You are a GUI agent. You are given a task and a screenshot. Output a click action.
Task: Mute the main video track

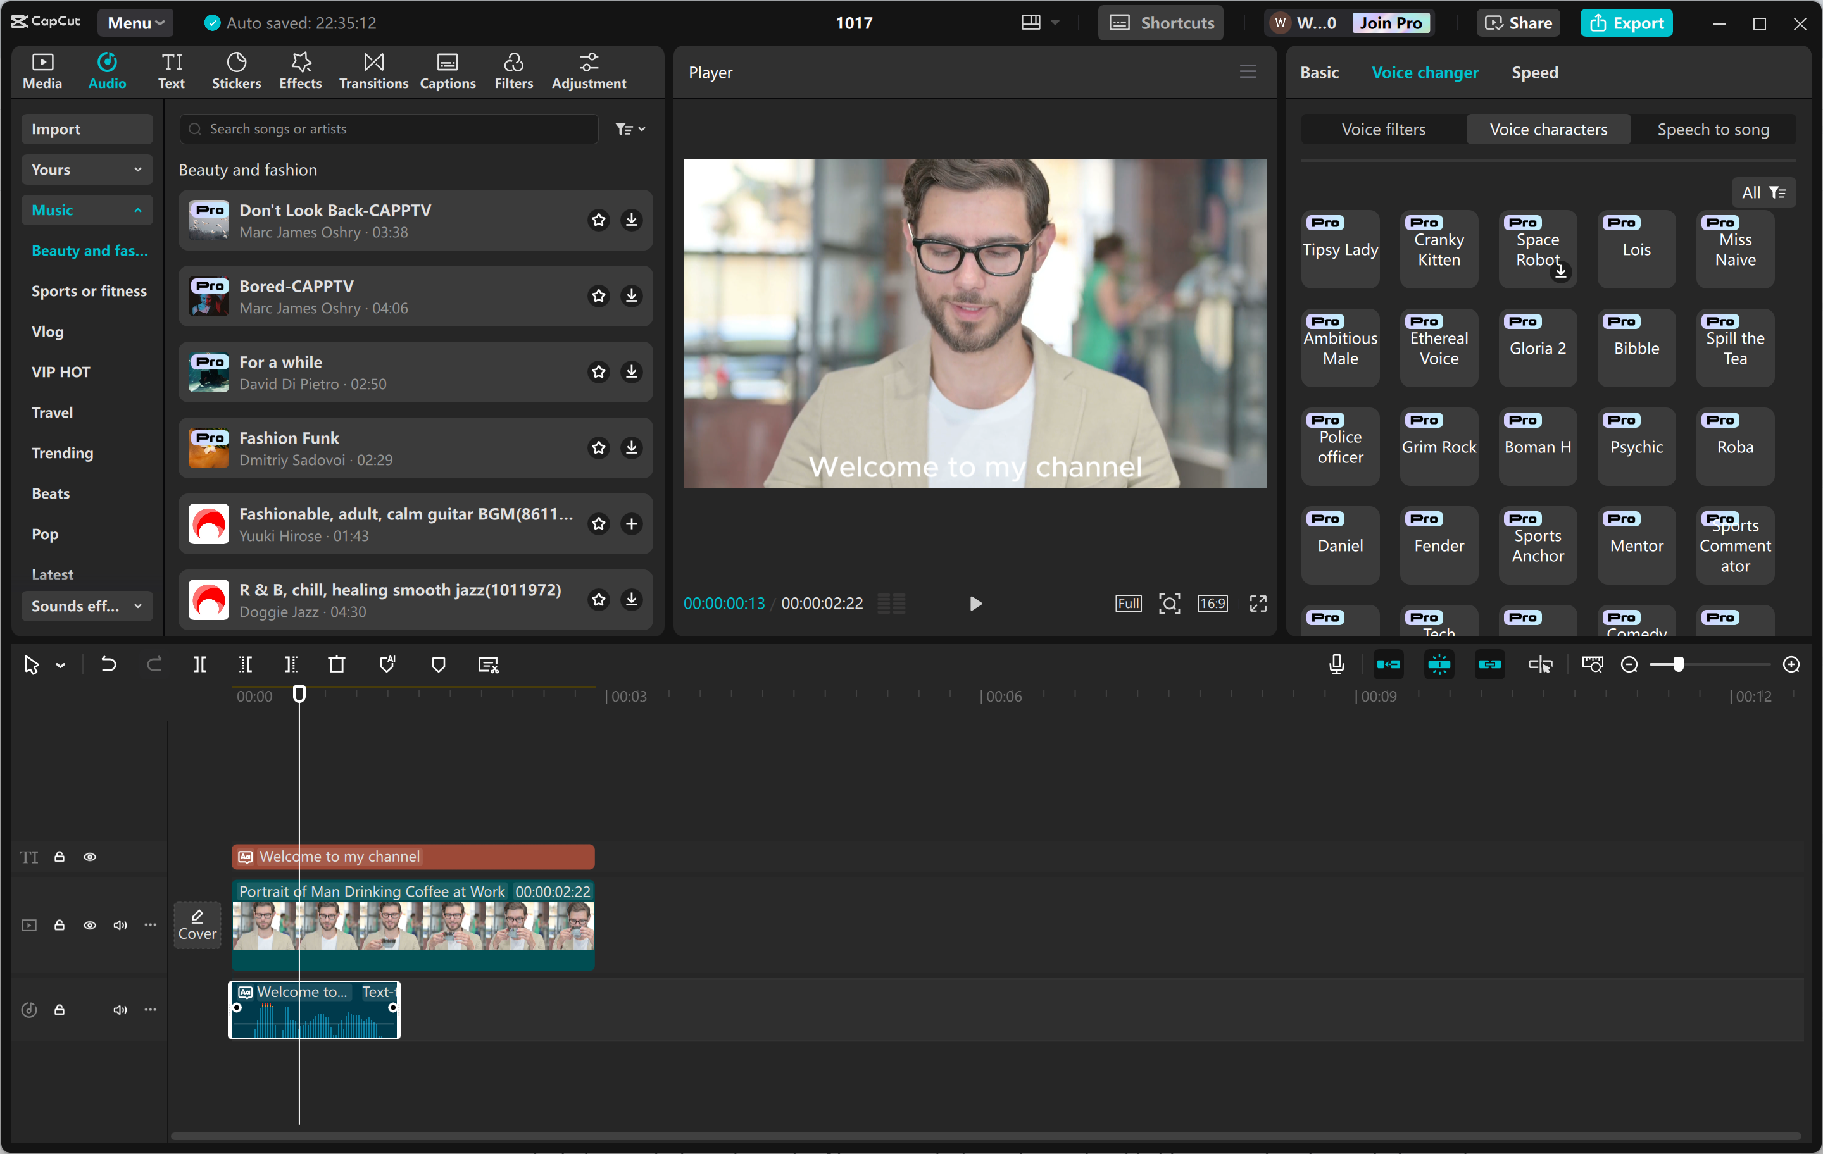120,925
